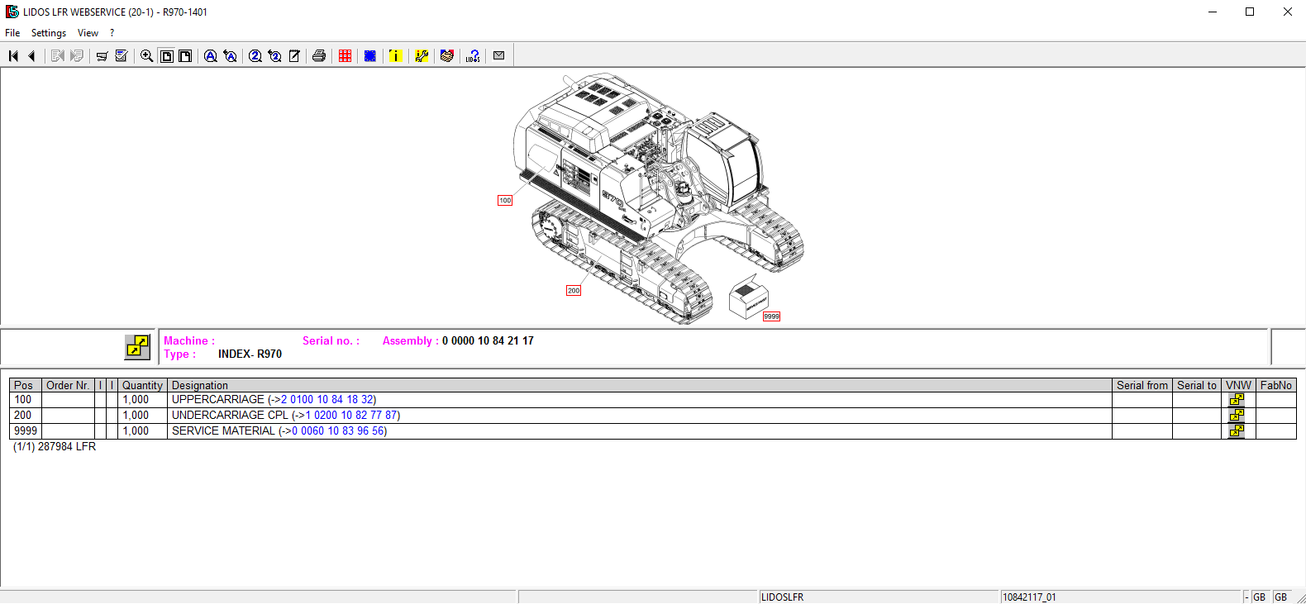Open VNW icon in UPPERCARRIAGE row
This screenshot has width=1306, height=604.
pos(1237,400)
